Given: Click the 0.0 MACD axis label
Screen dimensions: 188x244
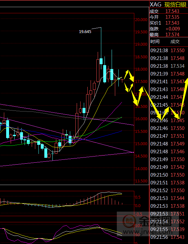Looking at the screenshot, I should coord(138,206).
